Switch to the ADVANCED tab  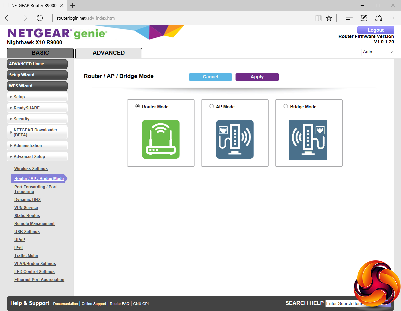109,53
